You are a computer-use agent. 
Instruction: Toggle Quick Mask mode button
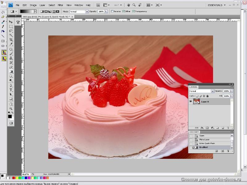point(11,123)
